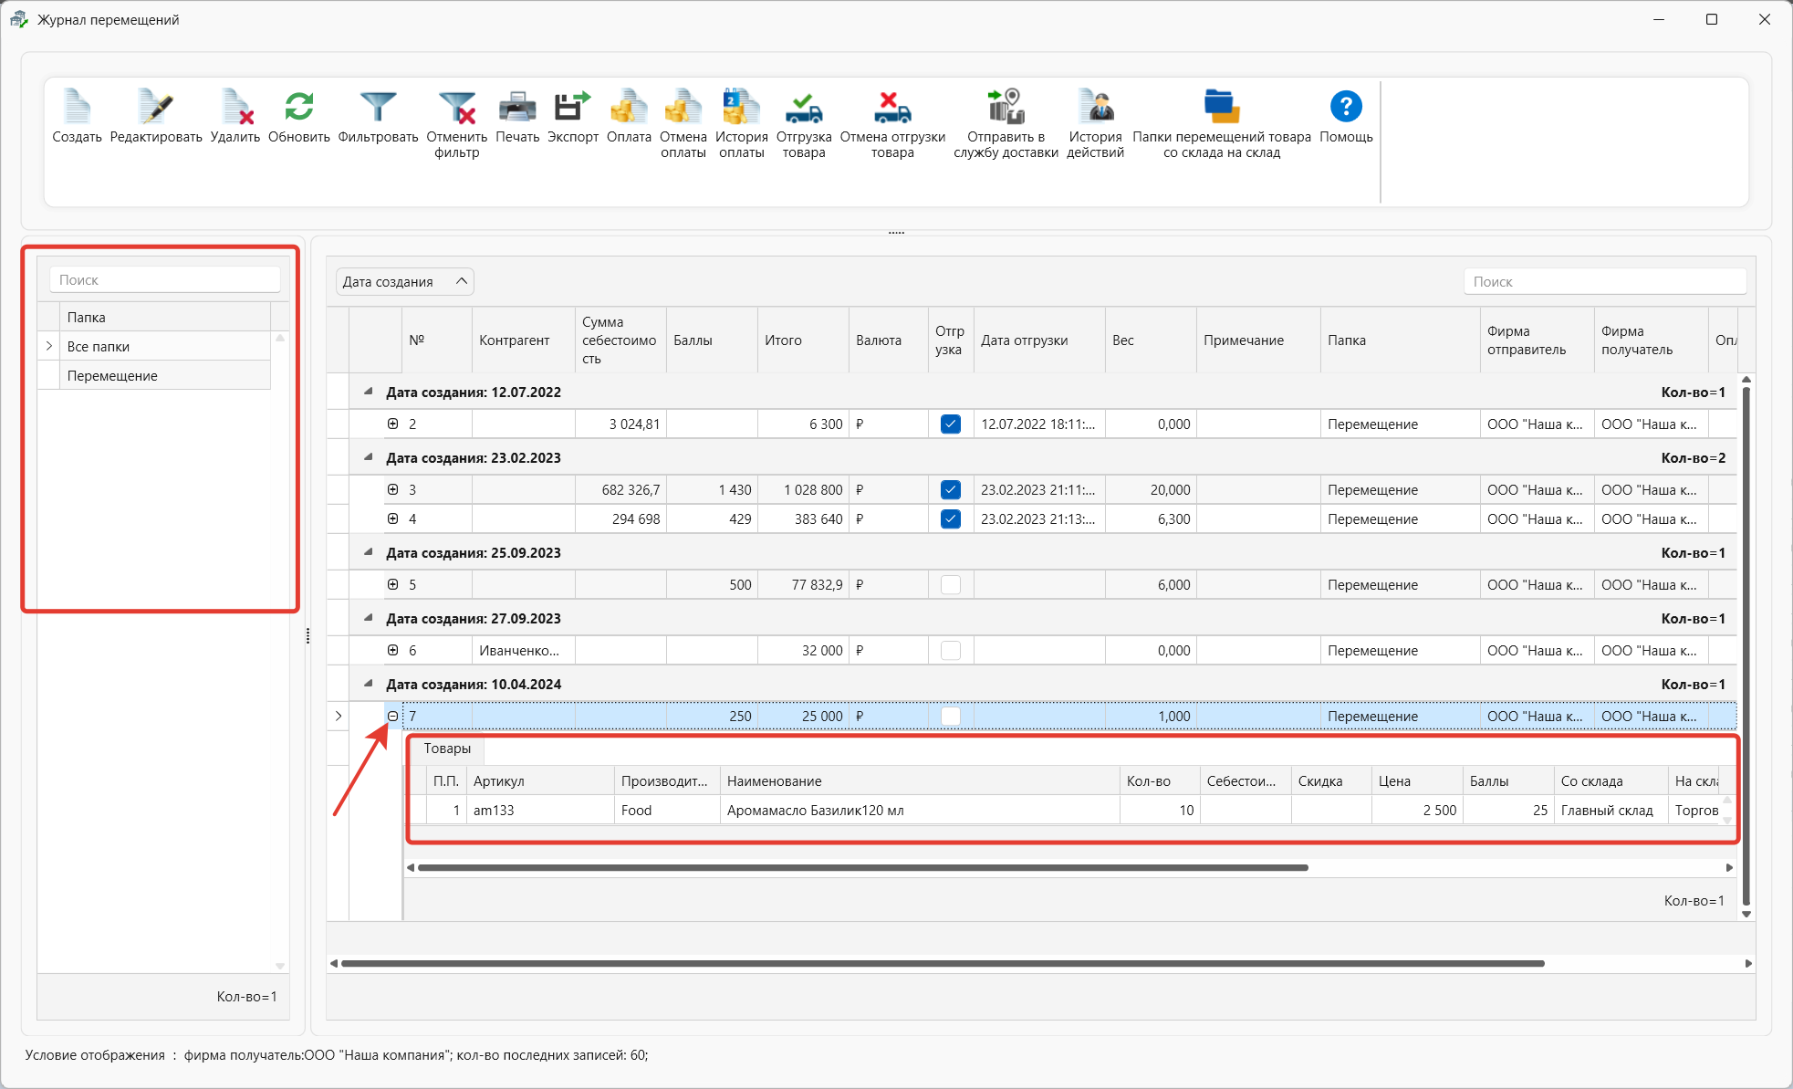The height and width of the screenshot is (1089, 1793).
Task: Select the Иванченко... contractor cell
Action: 524,651
